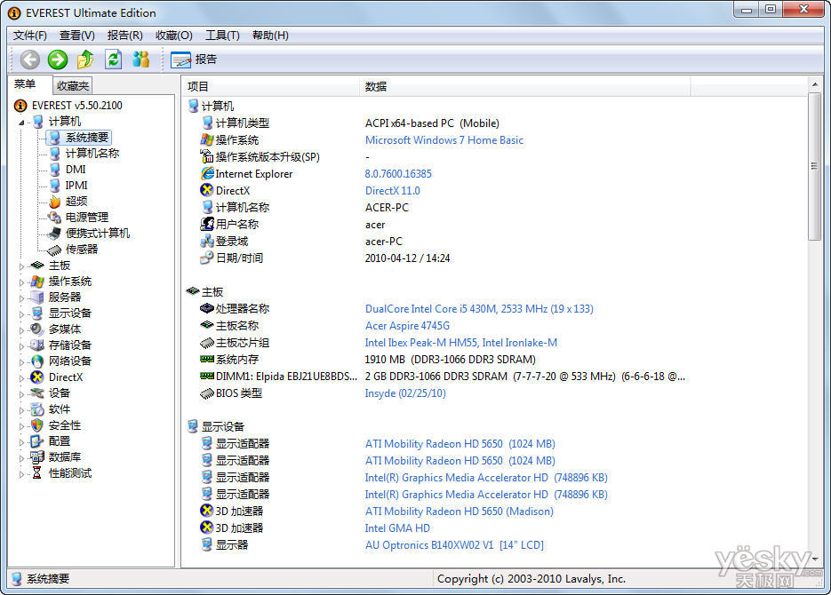This screenshot has width=831, height=595.
Task: Expand the 网络设备 tree node
Action: tap(21, 362)
